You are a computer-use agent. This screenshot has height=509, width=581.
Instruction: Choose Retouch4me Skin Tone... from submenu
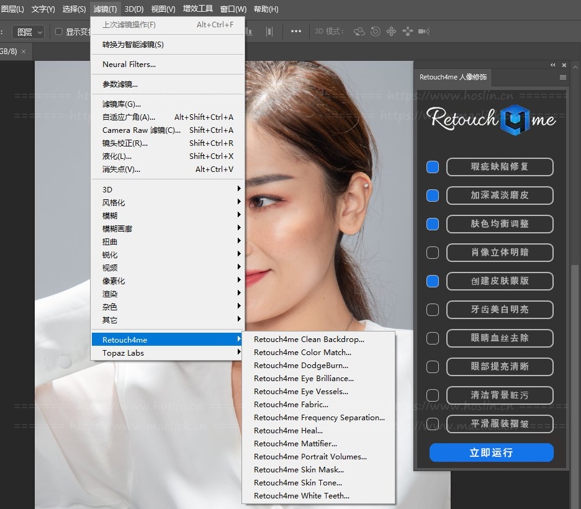(x=298, y=482)
